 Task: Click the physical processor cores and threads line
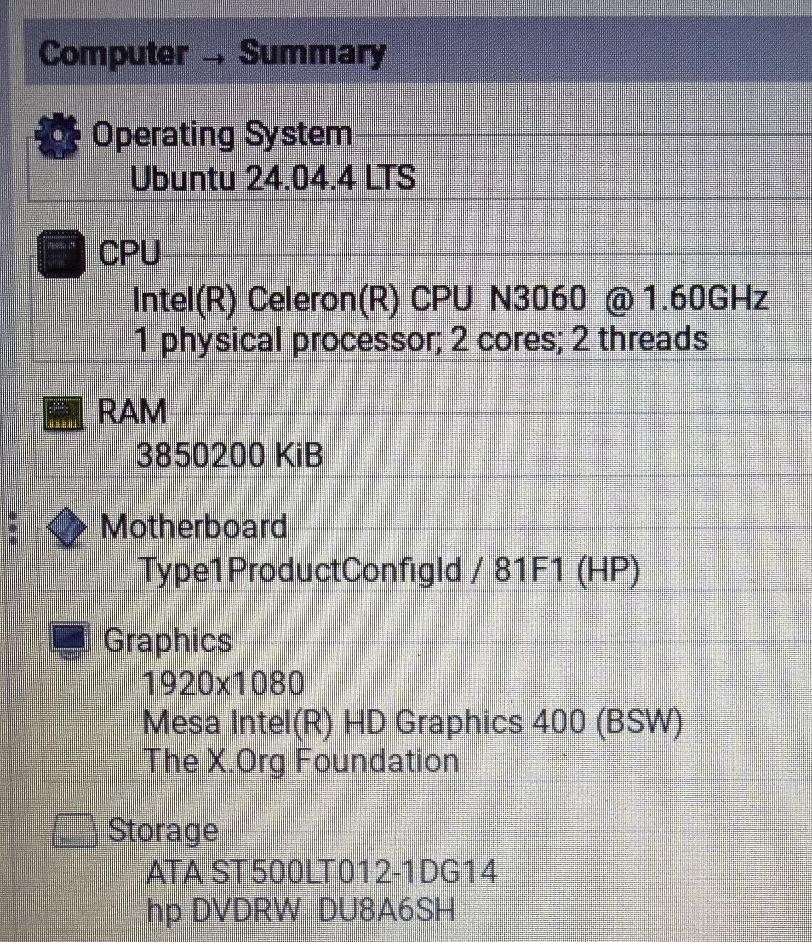click(x=421, y=339)
